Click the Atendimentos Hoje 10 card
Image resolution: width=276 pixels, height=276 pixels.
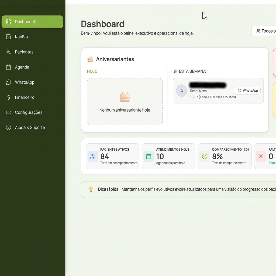(168, 156)
